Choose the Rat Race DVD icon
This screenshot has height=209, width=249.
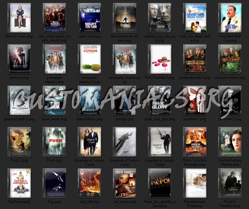tap(19, 183)
